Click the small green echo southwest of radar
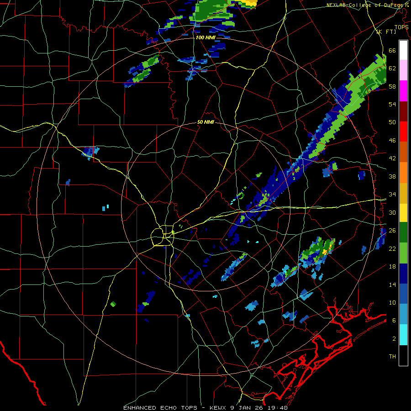 pyautogui.click(x=113, y=304)
